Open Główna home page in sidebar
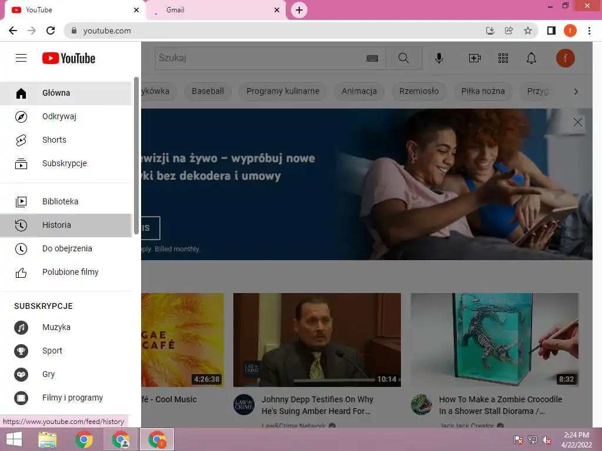Viewport: 602px width, 451px height. click(x=66, y=93)
